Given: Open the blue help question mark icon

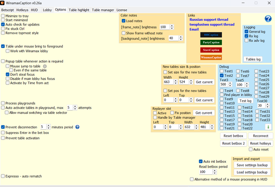Looking at the screenshot, I should (268, 18).
